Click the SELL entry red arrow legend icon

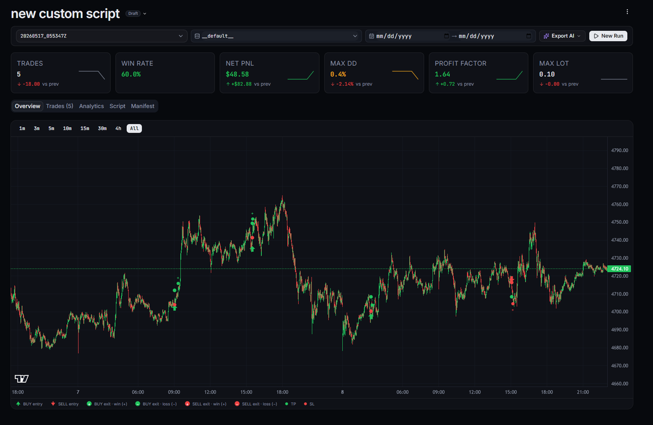[53, 404]
